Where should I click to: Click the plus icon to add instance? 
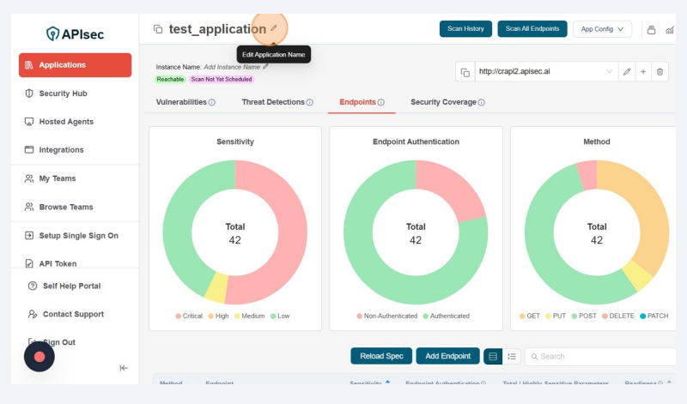pyautogui.click(x=643, y=72)
